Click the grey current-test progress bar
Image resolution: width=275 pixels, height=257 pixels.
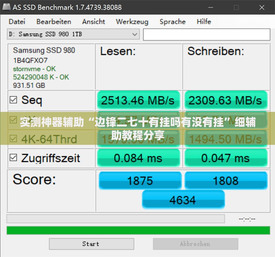tap(116, 219)
